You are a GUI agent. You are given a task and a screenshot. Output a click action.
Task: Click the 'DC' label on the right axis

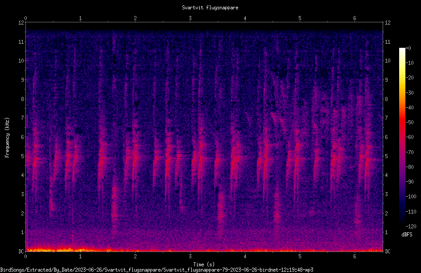point(388,252)
